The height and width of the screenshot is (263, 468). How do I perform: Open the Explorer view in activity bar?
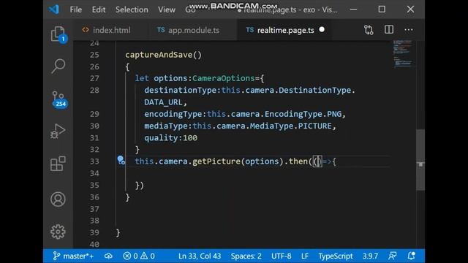58,34
